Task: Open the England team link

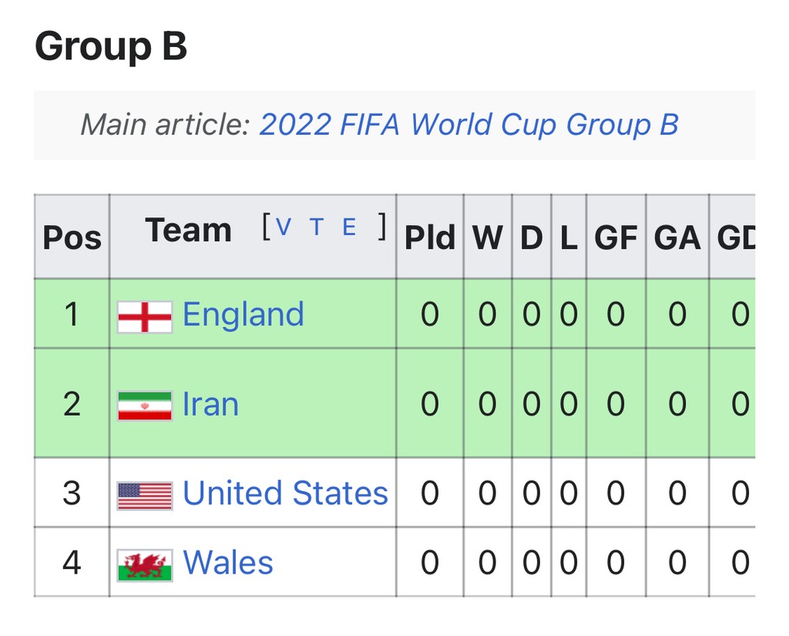Action: point(243,315)
